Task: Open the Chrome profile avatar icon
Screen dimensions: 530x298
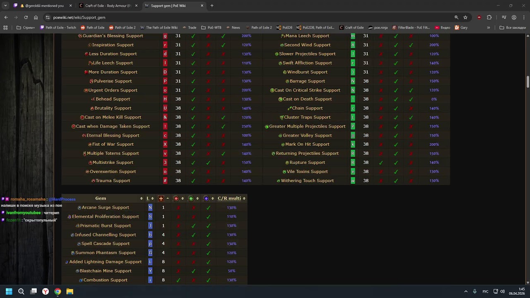Action: tap(514, 17)
